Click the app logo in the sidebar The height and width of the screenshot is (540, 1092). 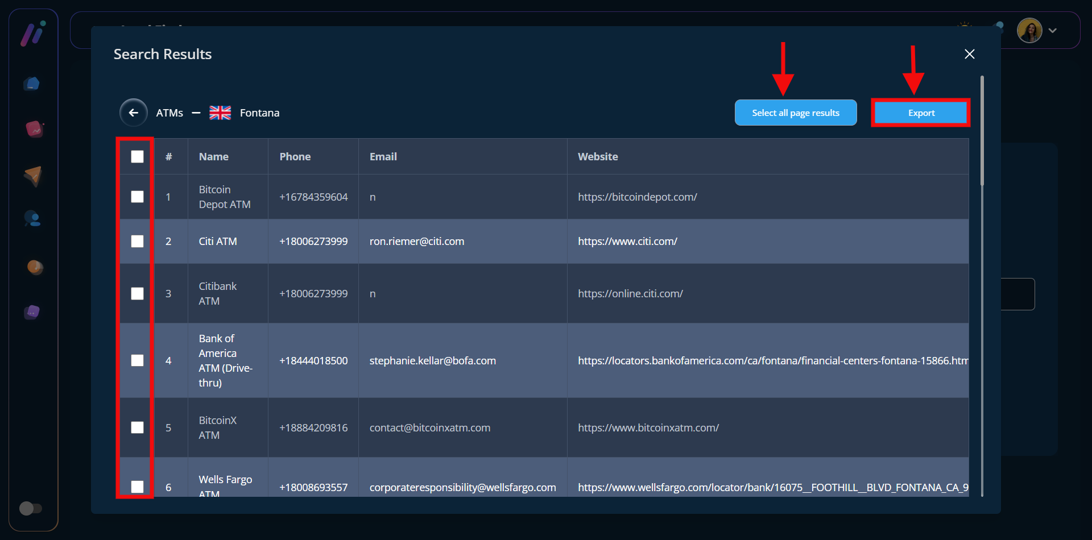[x=33, y=34]
